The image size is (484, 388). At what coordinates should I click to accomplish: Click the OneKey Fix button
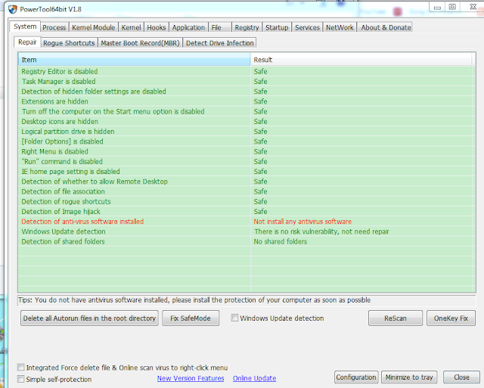click(451, 318)
